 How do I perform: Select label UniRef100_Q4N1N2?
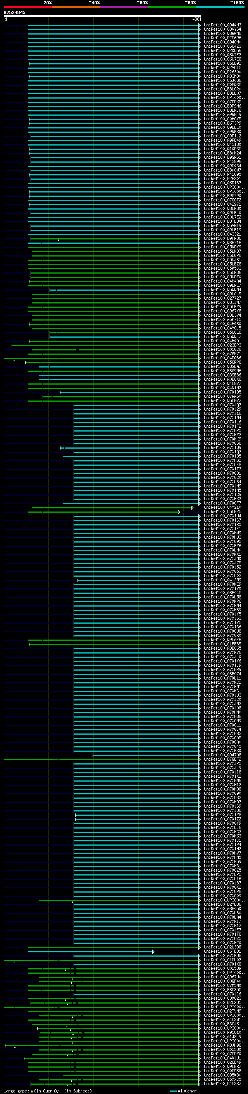[x=222, y=388]
